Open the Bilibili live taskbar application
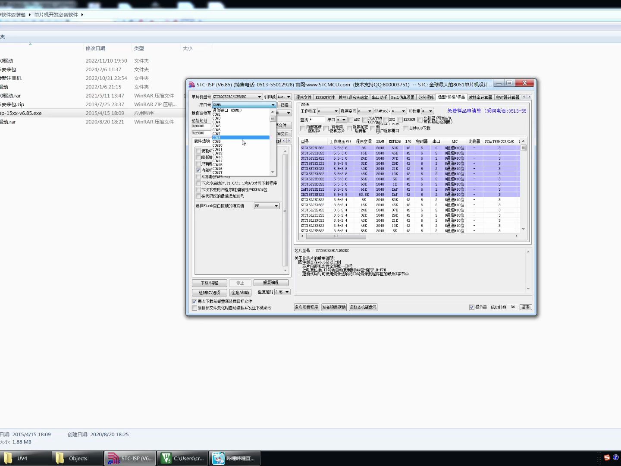 click(x=235, y=458)
